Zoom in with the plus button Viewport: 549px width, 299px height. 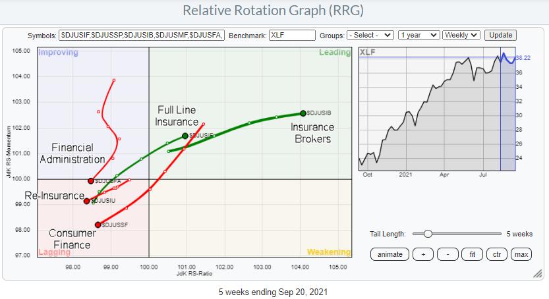coord(422,254)
